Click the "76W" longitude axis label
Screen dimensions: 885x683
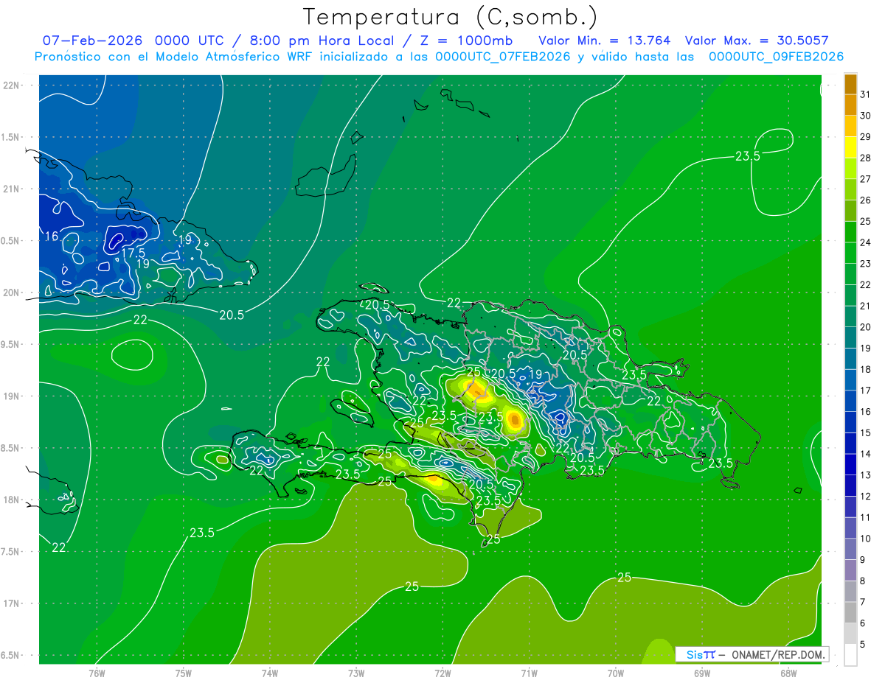coord(97,673)
